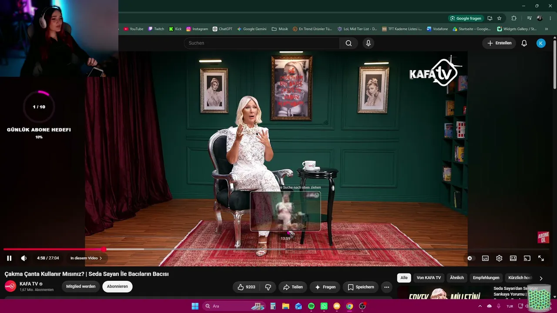Open the YouTube bookmark
Screen dimensions: 557x313
pos(133,29)
